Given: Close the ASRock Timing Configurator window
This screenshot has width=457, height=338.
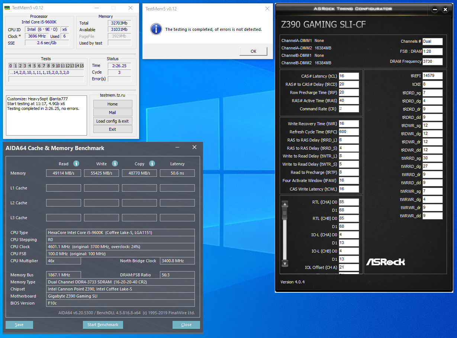Looking at the screenshot, I should pyautogui.click(x=445, y=10).
